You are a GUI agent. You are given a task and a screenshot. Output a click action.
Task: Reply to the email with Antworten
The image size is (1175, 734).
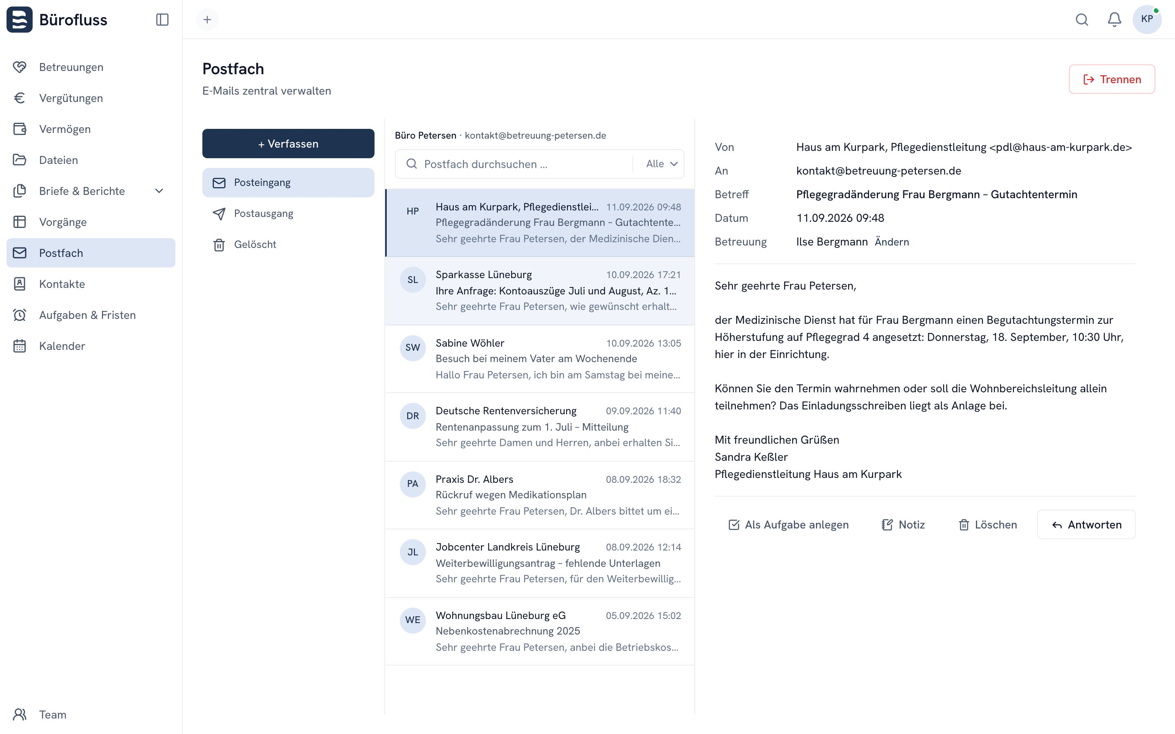point(1086,525)
